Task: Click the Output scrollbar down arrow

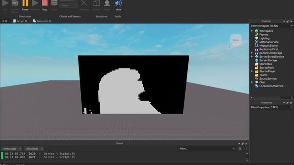Action: 247,161
